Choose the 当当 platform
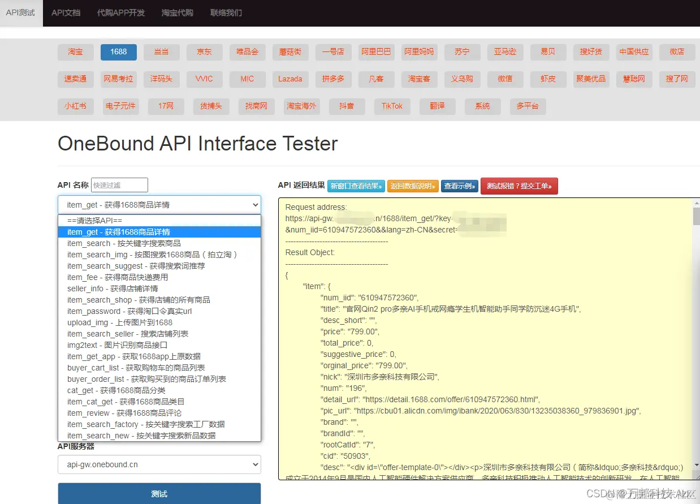The image size is (700, 504). (x=161, y=51)
